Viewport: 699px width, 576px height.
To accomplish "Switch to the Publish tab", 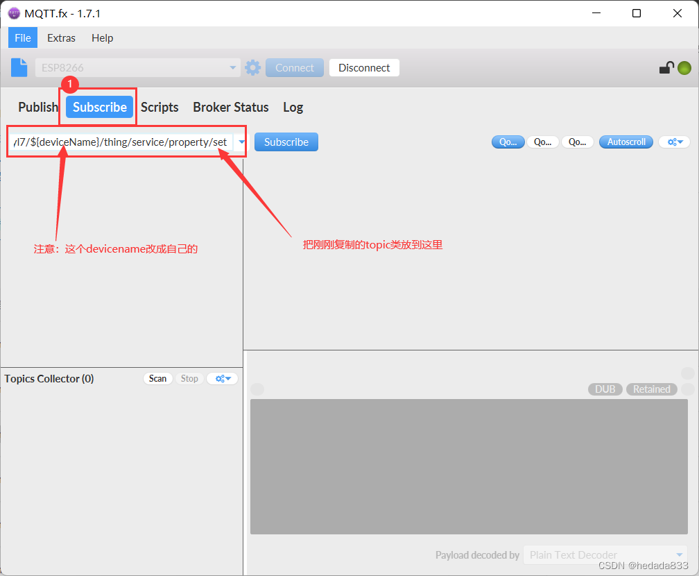I will point(38,107).
